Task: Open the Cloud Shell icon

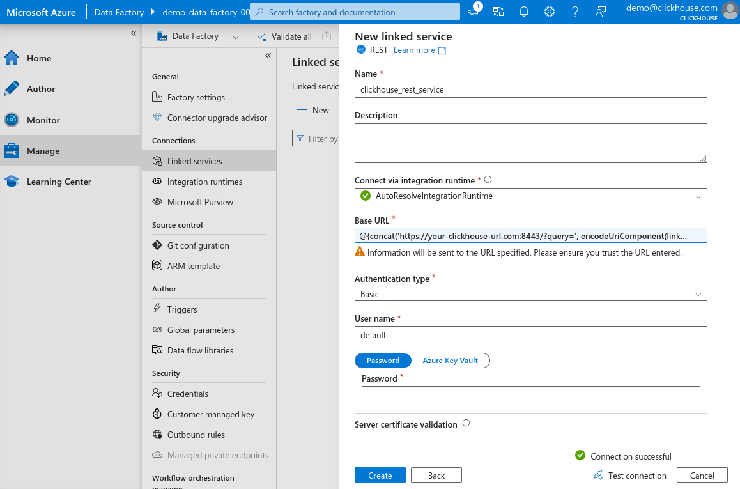Action: (x=473, y=12)
